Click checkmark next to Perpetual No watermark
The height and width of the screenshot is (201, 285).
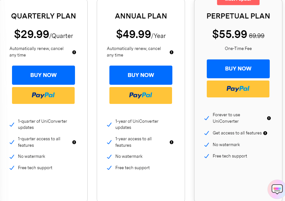[x=206, y=145]
